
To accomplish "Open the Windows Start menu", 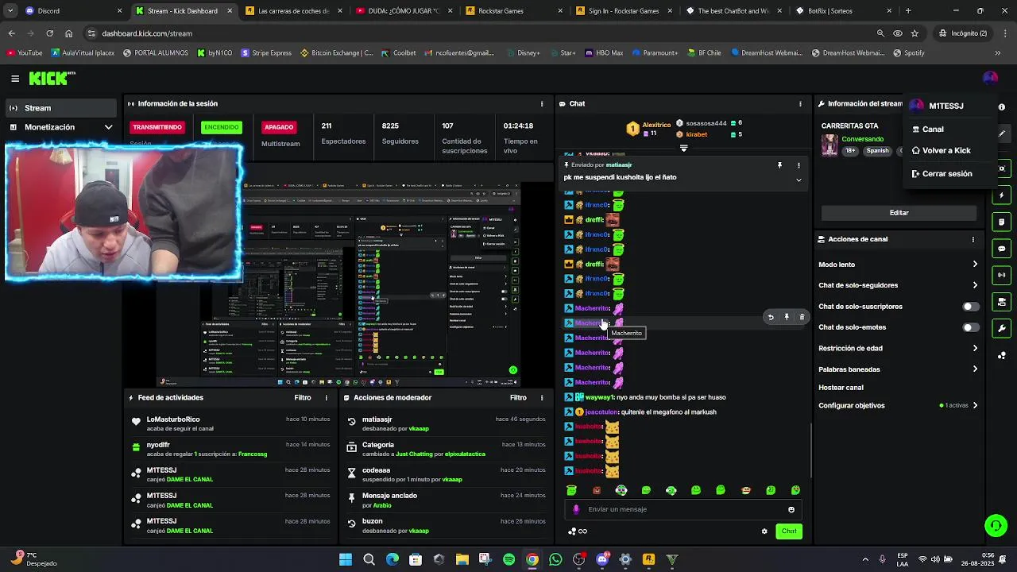I will (346, 560).
